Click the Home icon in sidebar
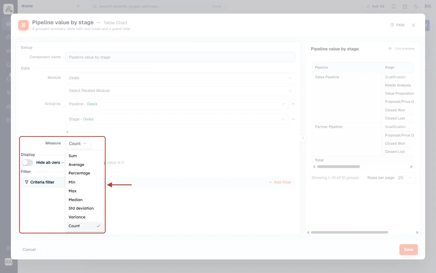 8,23
